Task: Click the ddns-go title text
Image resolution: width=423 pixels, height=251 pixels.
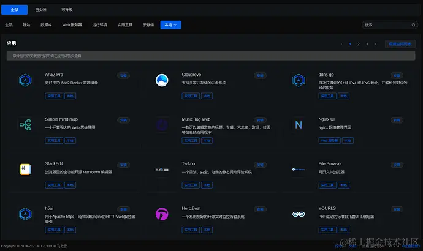Action: [326, 75]
